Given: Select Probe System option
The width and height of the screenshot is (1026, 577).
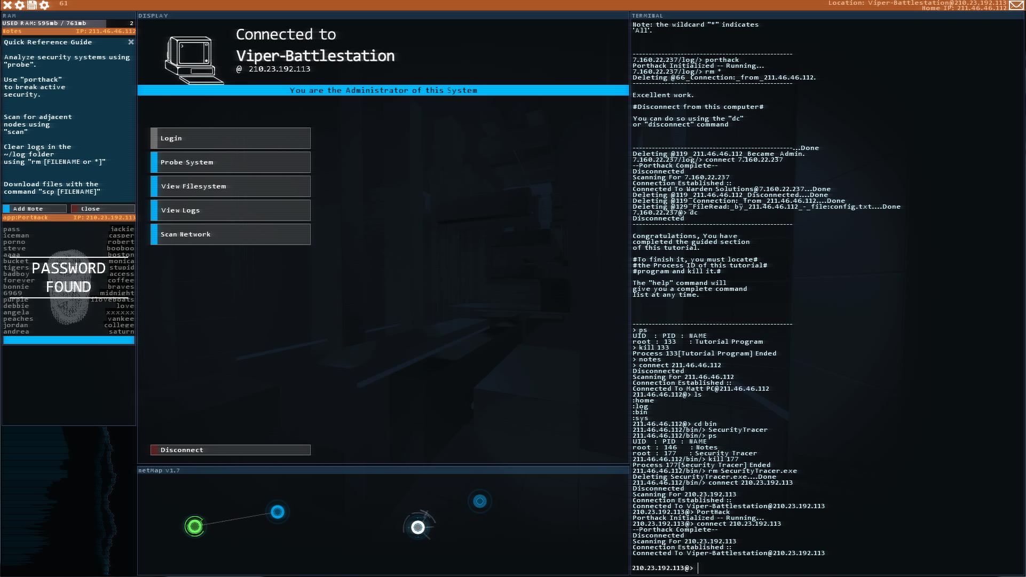Looking at the screenshot, I should coord(231,162).
